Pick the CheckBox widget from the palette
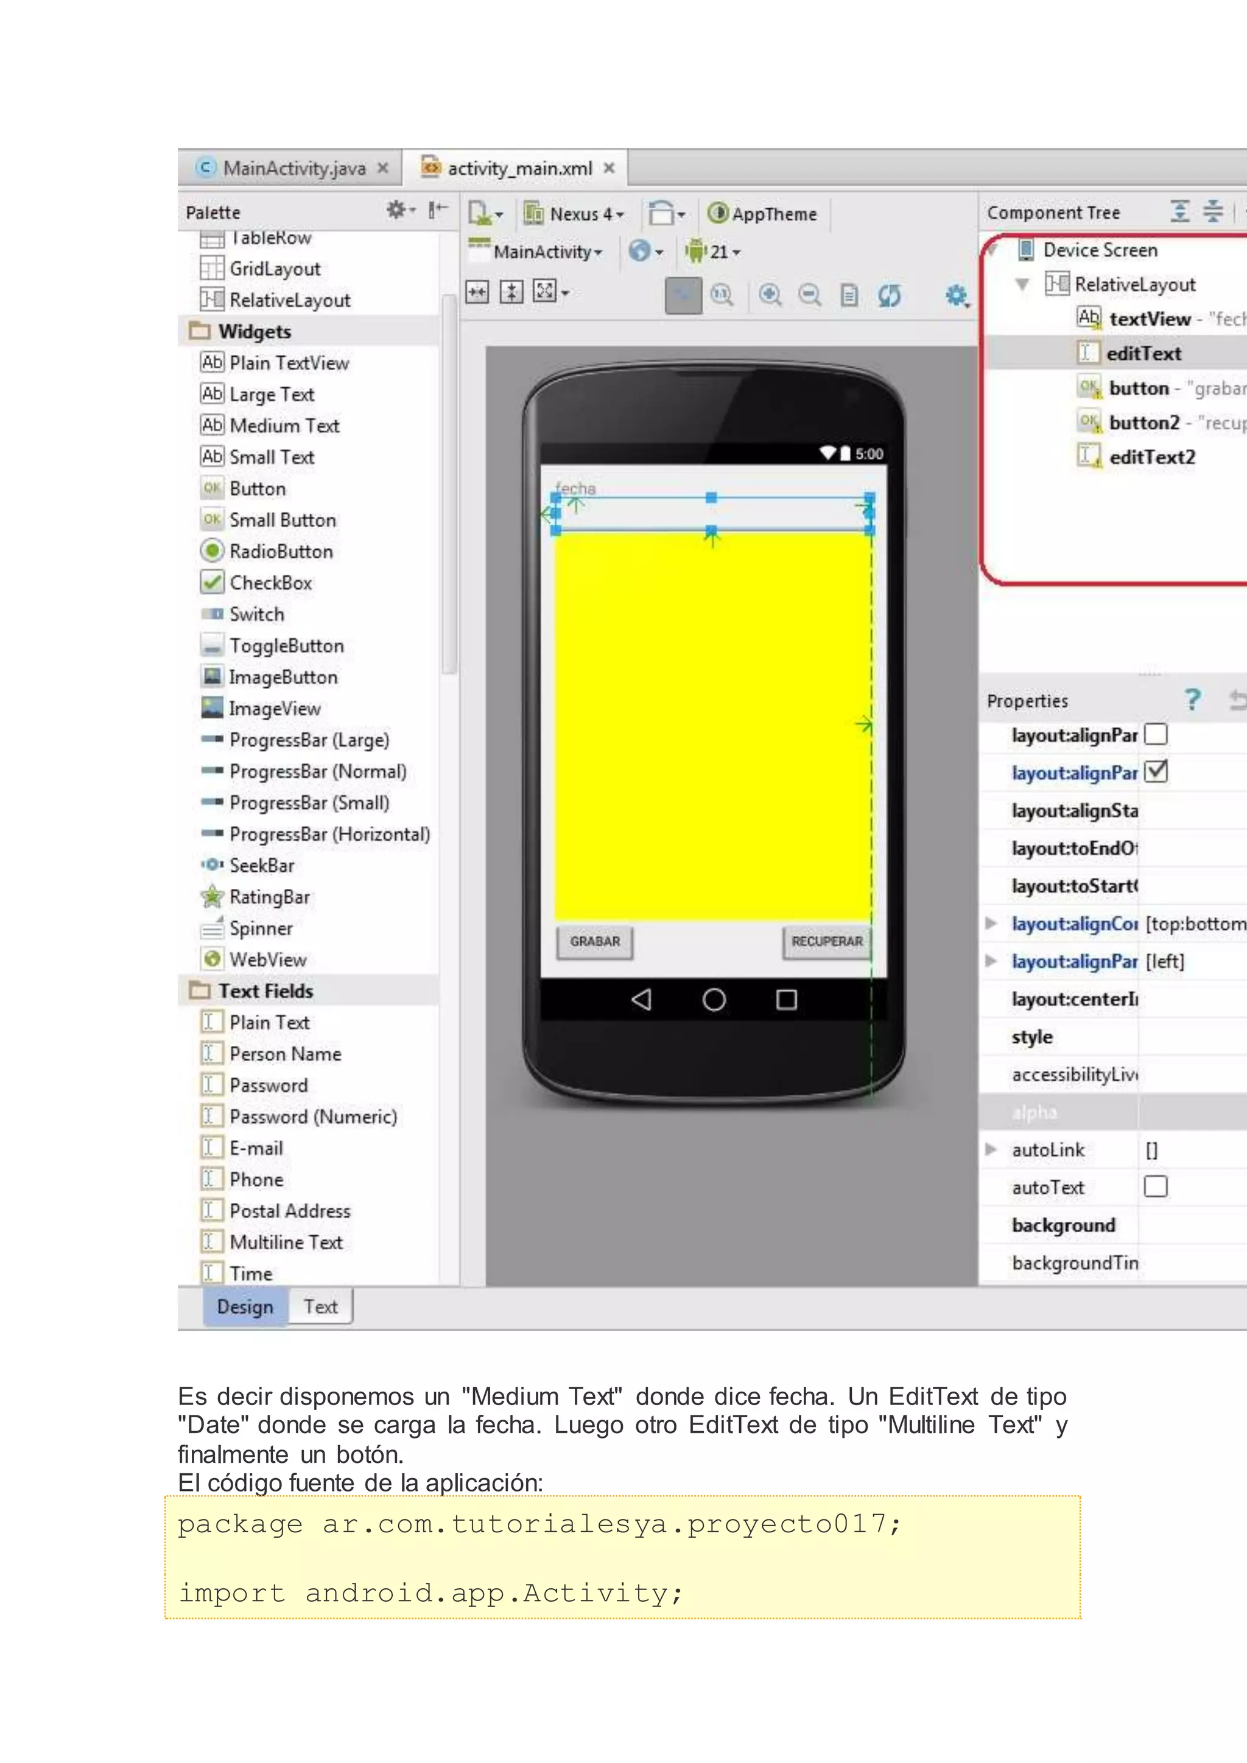Viewport: 1247px width, 1763px height. click(256, 582)
